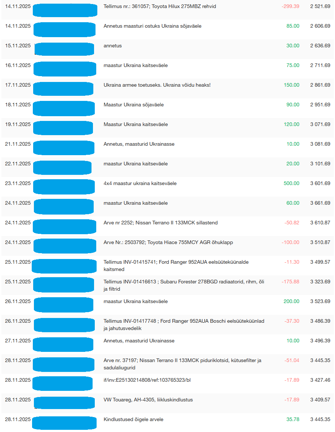Open the '4x4 maastur ukraina kaitseväele' transaction
This screenshot has height=432, width=335.
point(140,184)
